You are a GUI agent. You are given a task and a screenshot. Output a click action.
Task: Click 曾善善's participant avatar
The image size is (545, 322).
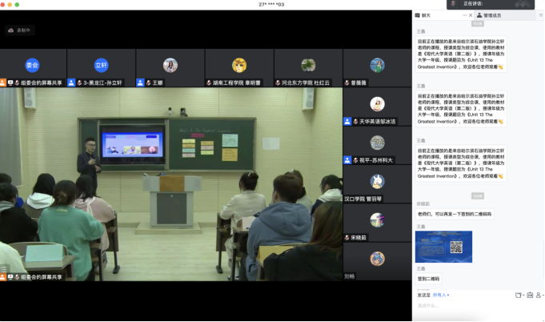click(x=377, y=65)
